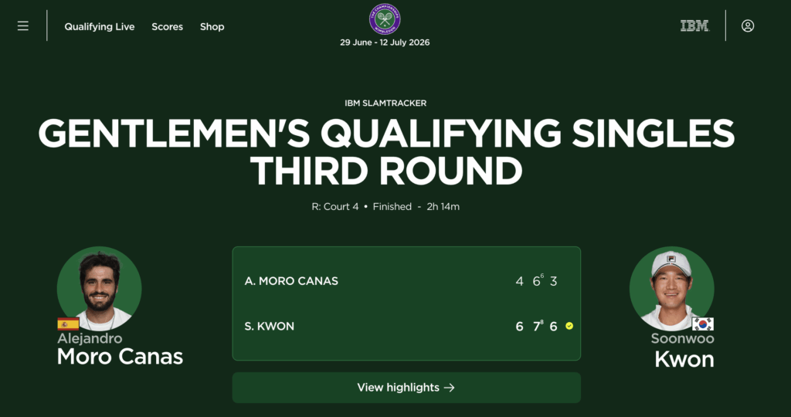
Task: Open the IBM sponsor logo
Action: pos(694,25)
